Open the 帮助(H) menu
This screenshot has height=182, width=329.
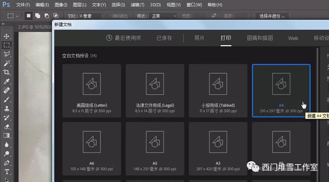point(215,5)
